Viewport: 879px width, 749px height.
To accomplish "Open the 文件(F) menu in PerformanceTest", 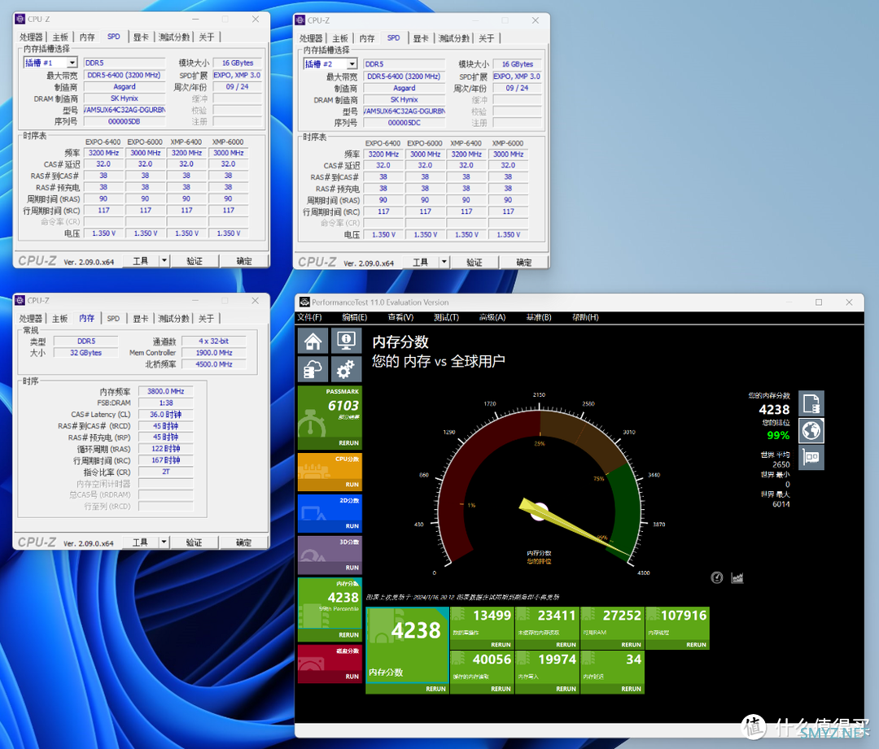I will [x=309, y=317].
